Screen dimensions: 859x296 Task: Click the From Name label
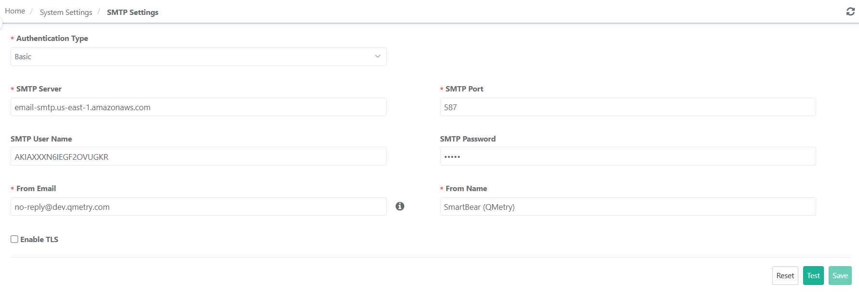tap(466, 188)
